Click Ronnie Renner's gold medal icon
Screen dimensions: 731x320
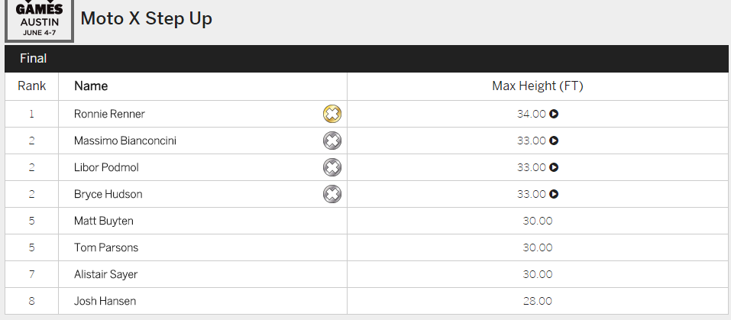[x=332, y=114]
